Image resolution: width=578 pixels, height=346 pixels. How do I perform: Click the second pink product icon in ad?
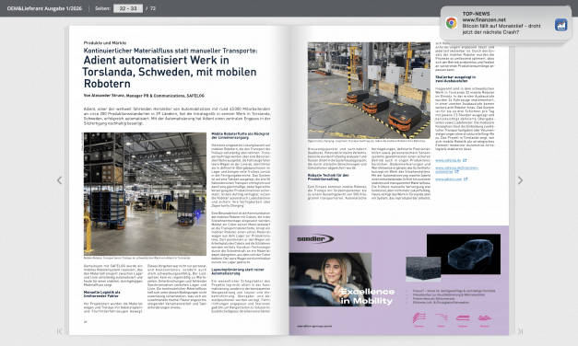441,317
